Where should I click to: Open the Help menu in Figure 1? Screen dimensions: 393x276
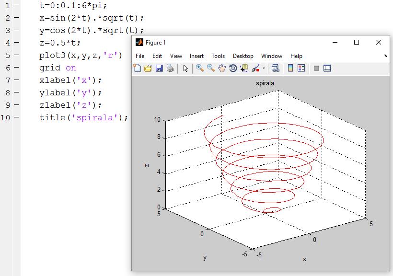click(296, 56)
